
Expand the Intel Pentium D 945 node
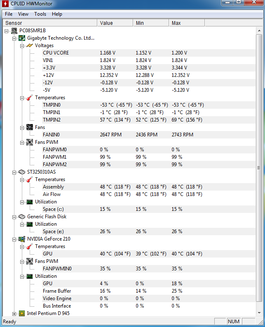pyautogui.click(x=14, y=314)
